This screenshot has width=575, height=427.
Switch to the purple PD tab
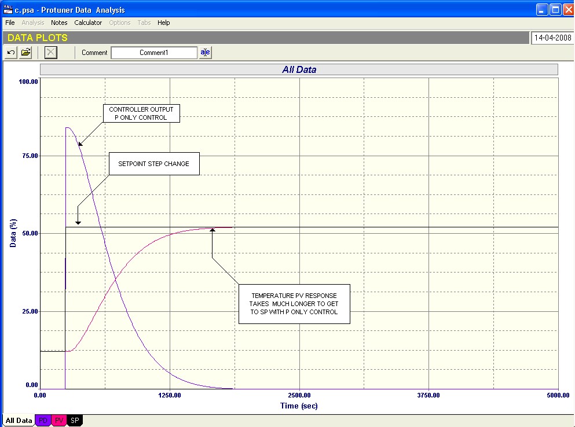pyautogui.click(x=43, y=421)
